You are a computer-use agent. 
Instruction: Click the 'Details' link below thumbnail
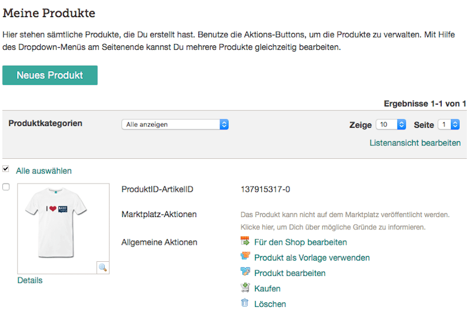click(30, 281)
